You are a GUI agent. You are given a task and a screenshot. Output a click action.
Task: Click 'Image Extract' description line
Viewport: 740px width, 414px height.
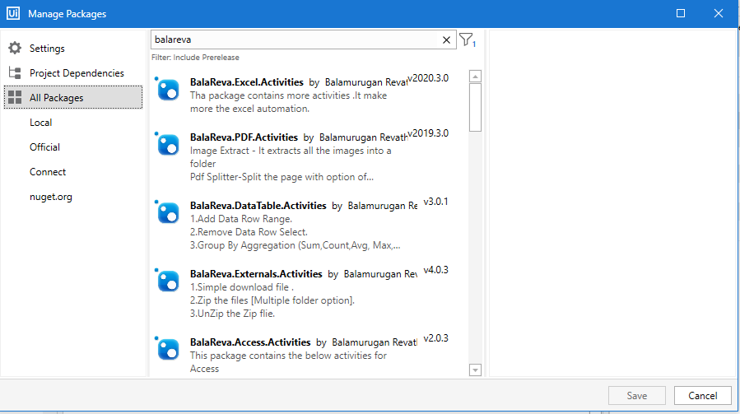tap(291, 151)
